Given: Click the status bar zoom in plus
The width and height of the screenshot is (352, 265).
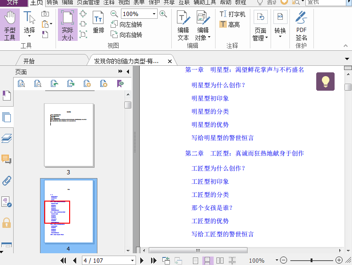Looking at the screenshot, I should [339, 260].
